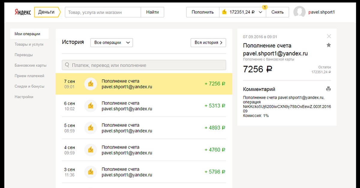The width and height of the screenshot is (360, 188).
Task: Click the Снять withdraw button
Action: [x=277, y=12]
